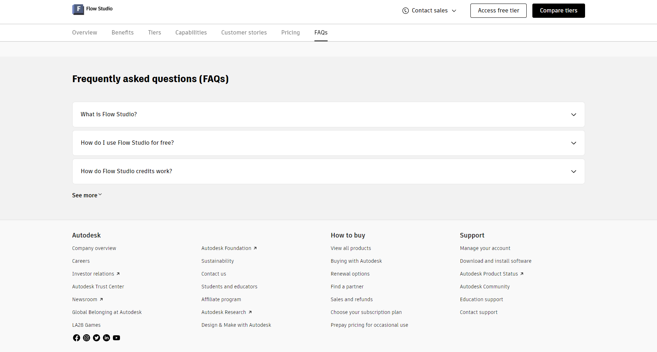Open the Affiliate program link
The image size is (657, 352).
coord(221,299)
